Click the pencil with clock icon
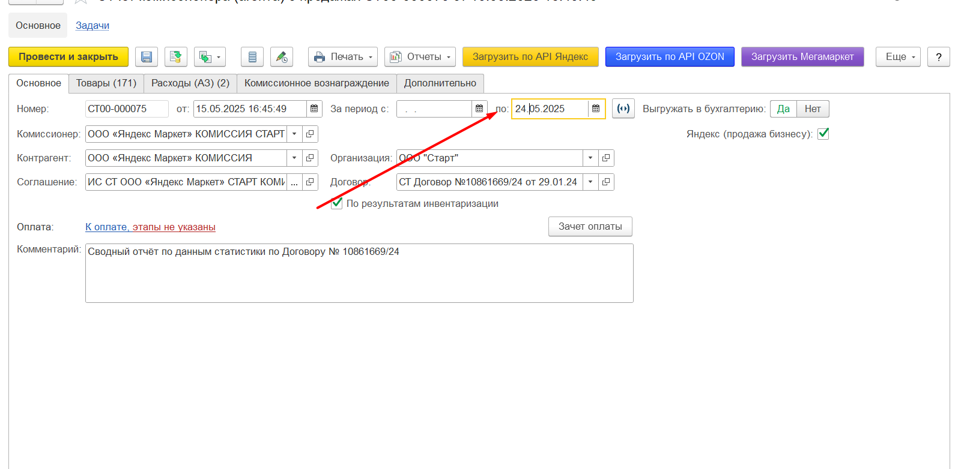Image resolution: width=964 pixels, height=469 pixels. point(282,57)
